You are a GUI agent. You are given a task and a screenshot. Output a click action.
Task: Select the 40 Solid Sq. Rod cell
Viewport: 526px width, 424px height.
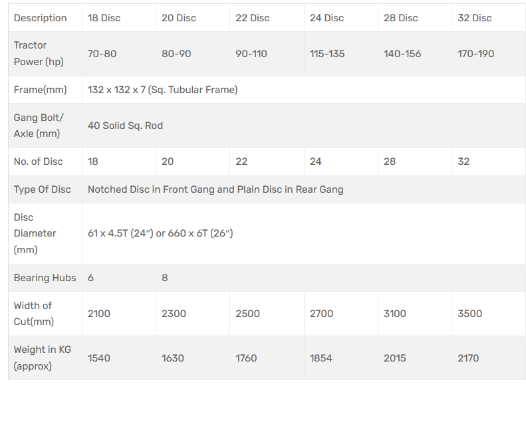coord(125,126)
